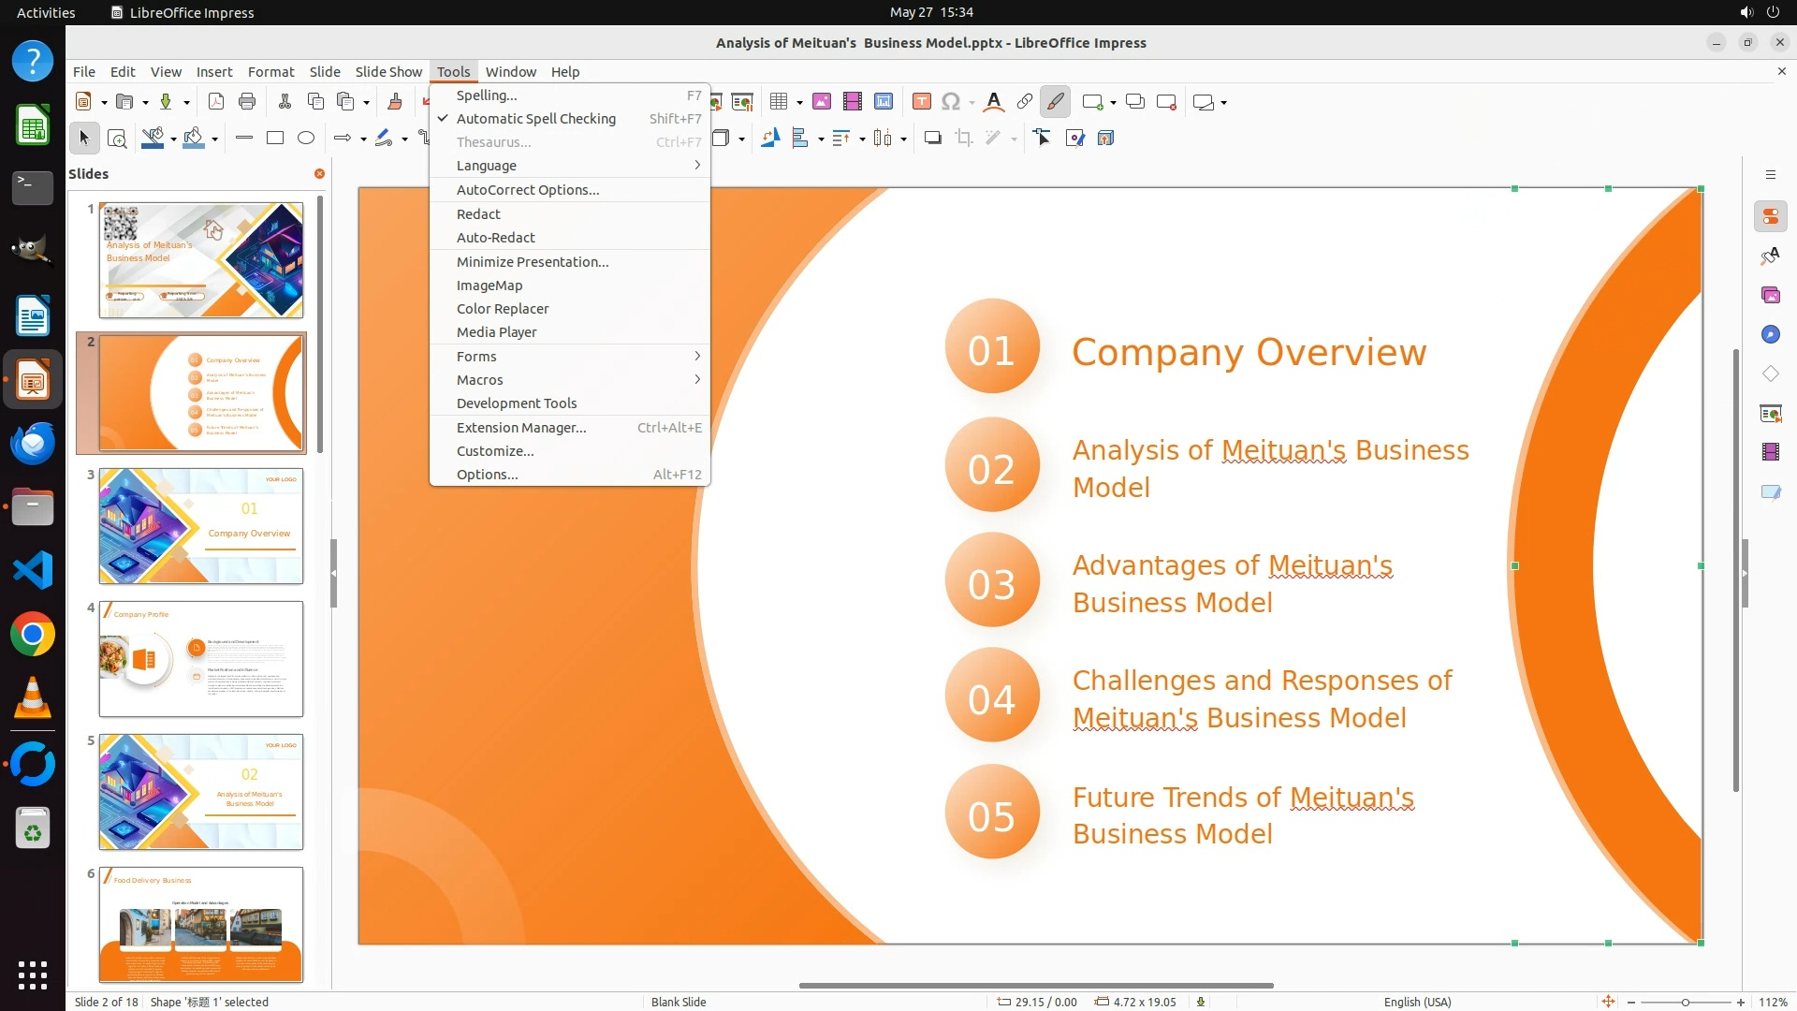Click the Insert Special Character omega icon
This screenshot has height=1011, width=1797.
tap(951, 102)
